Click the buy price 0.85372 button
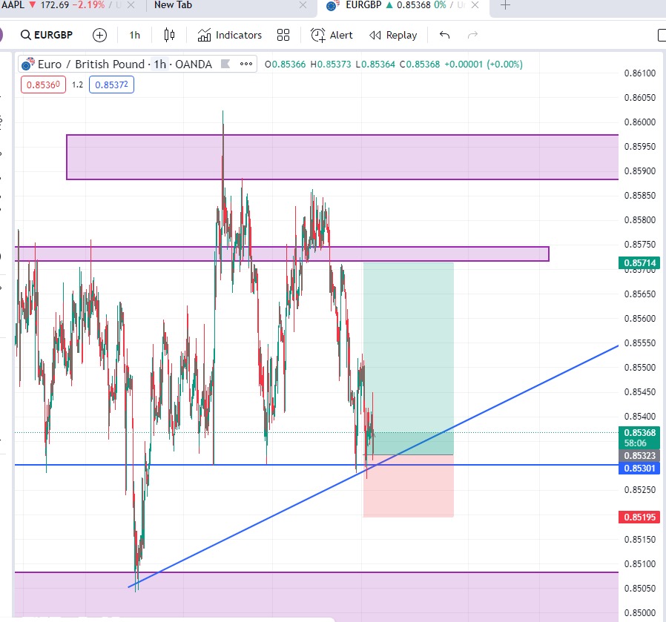 point(111,85)
